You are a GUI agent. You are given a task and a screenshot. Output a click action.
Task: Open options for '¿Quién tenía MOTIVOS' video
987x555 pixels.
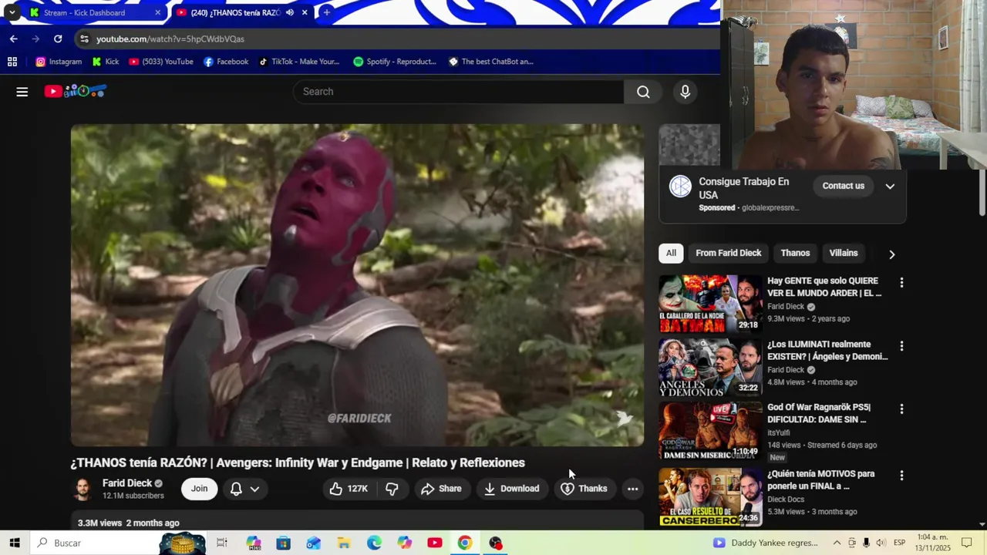[901, 476]
